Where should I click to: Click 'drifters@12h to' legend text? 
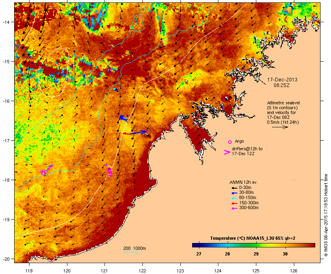[x=247, y=149]
